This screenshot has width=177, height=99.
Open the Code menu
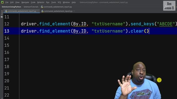[33, 2]
